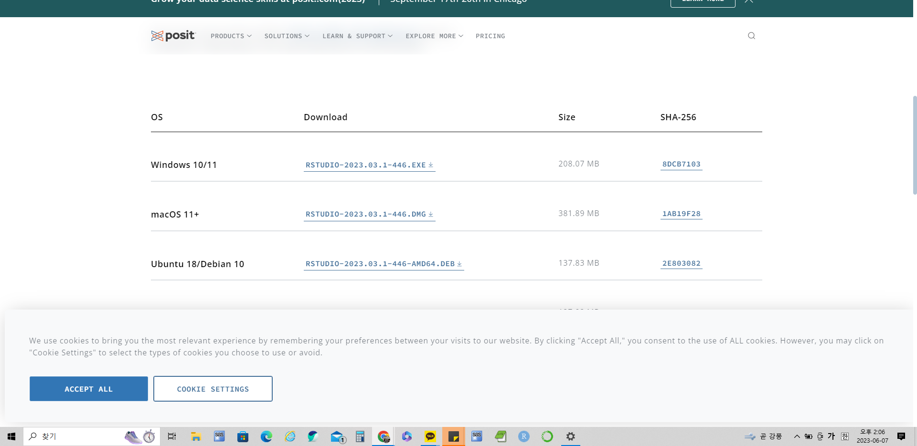Select the 137.83 MB size text

(x=578, y=263)
